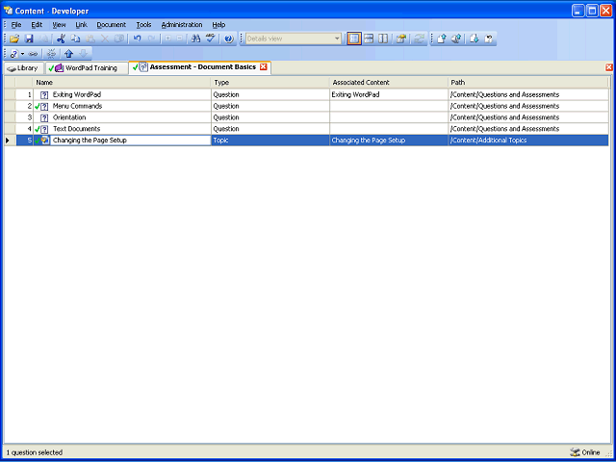Open the question link dropdown arrow

coord(22,54)
